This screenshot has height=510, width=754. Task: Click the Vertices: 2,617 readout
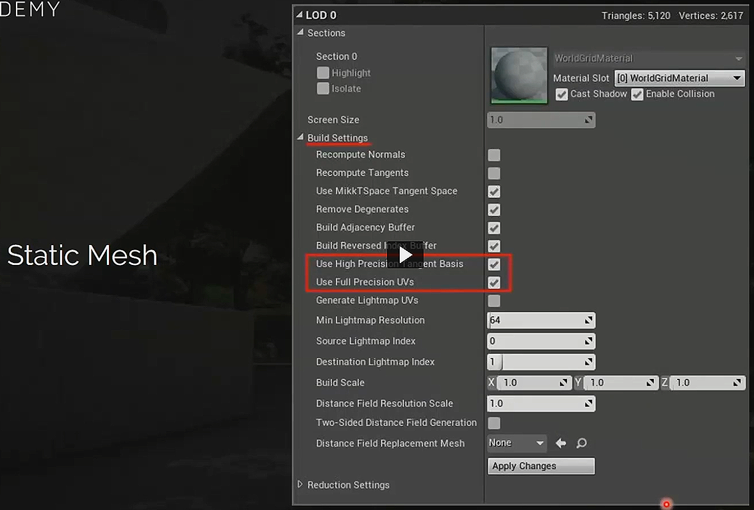point(710,16)
